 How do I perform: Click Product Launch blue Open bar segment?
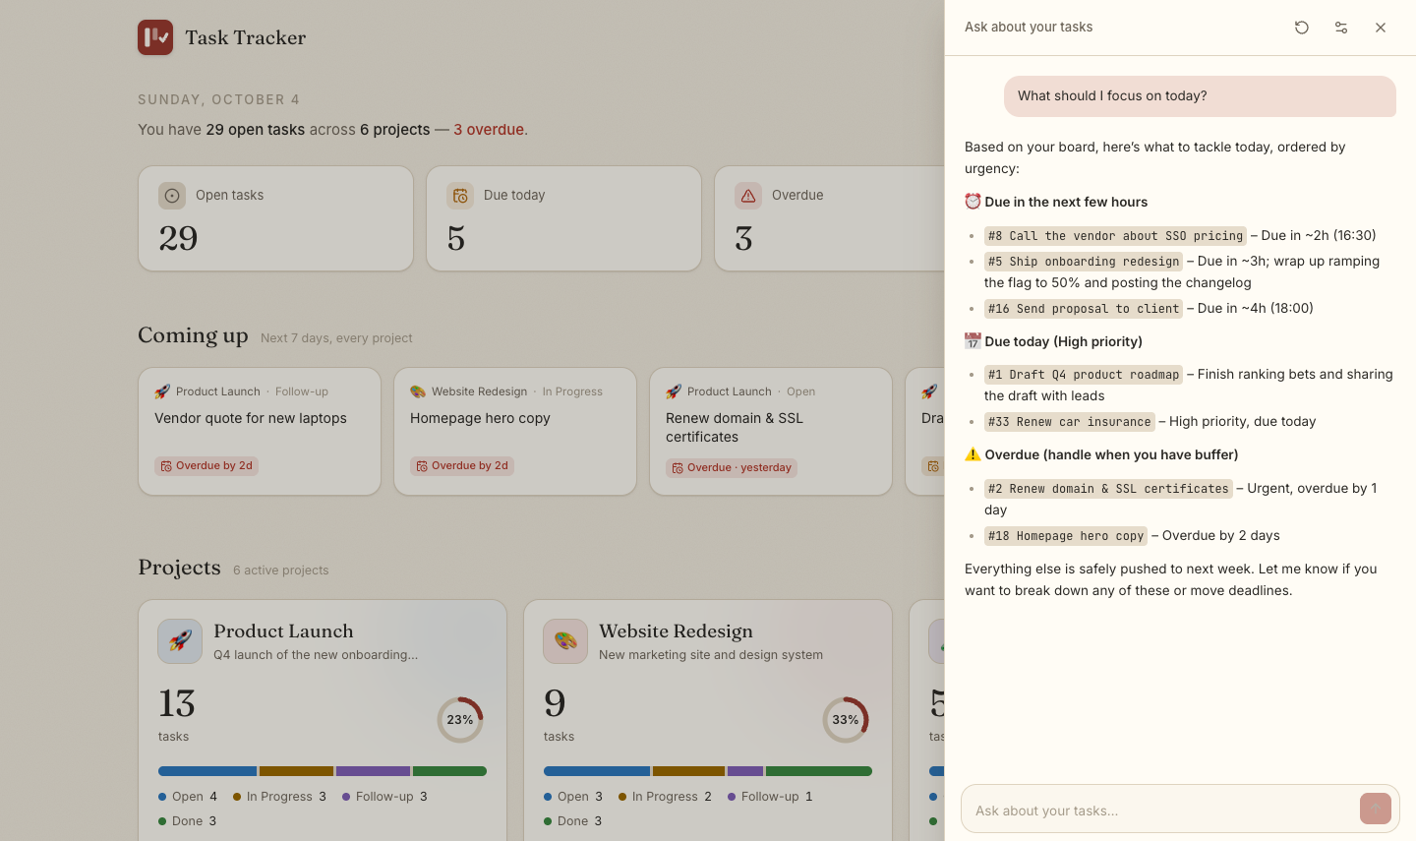coord(207,771)
